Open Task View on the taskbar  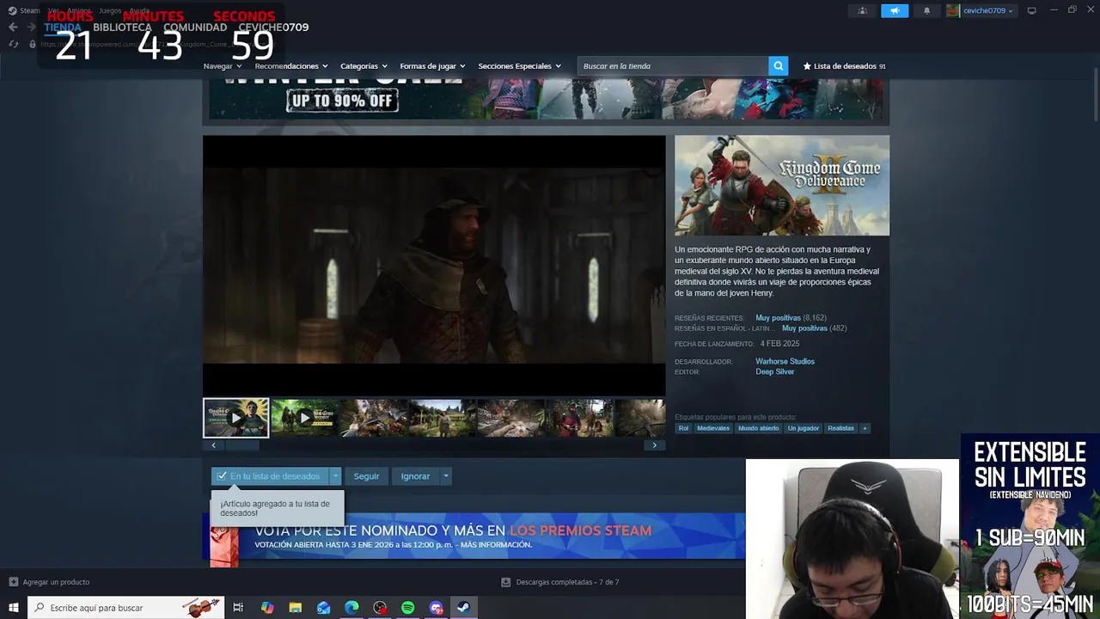click(x=238, y=608)
